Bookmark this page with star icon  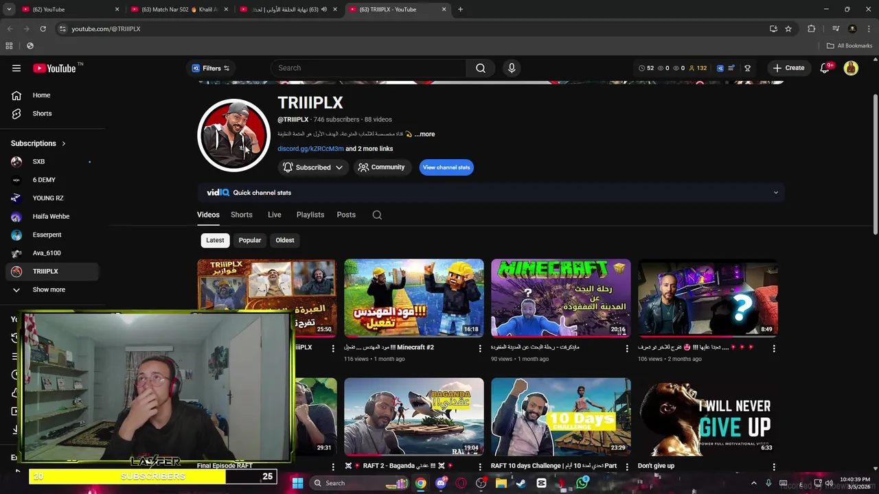coord(788,29)
